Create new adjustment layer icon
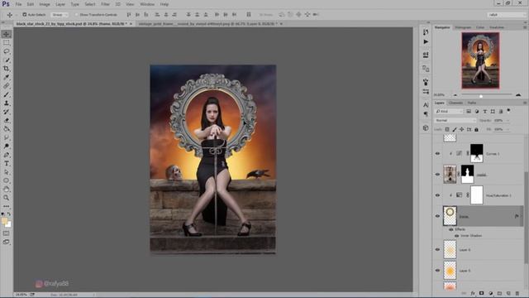This screenshot has height=298, width=529. tap(490, 293)
